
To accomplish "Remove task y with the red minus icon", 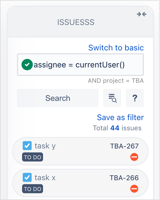I will (x=134, y=157).
